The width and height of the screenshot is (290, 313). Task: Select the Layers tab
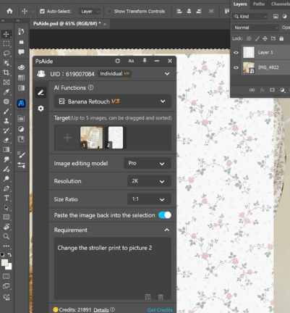pos(240,4)
